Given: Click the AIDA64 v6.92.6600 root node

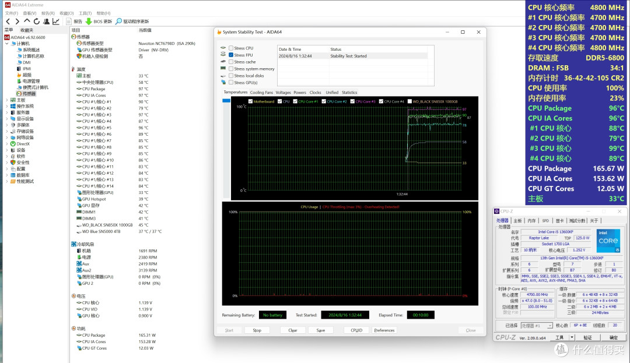Looking at the screenshot, I should [25, 37].
